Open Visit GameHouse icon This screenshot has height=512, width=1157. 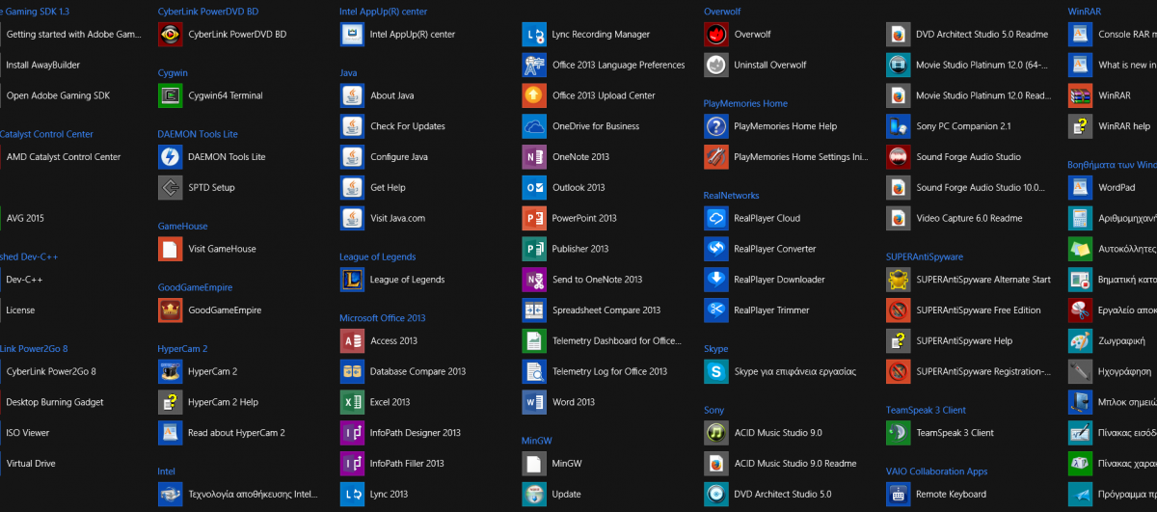[171, 249]
